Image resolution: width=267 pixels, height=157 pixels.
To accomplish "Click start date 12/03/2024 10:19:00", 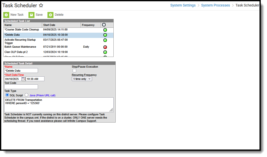I will click(55, 52).
